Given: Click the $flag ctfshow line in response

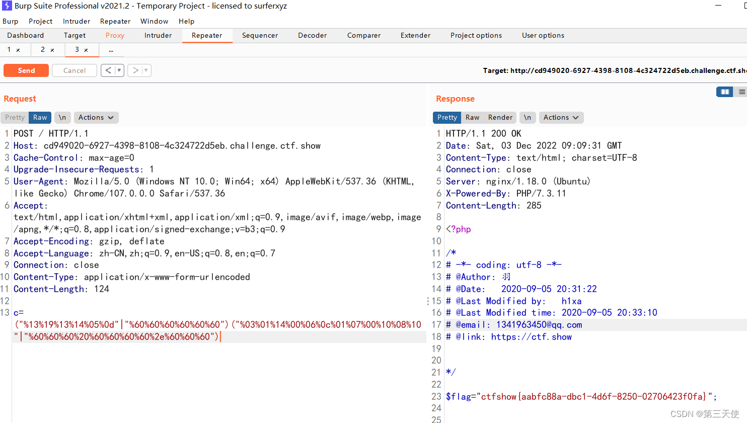Looking at the screenshot, I should pyautogui.click(x=581, y=397).
